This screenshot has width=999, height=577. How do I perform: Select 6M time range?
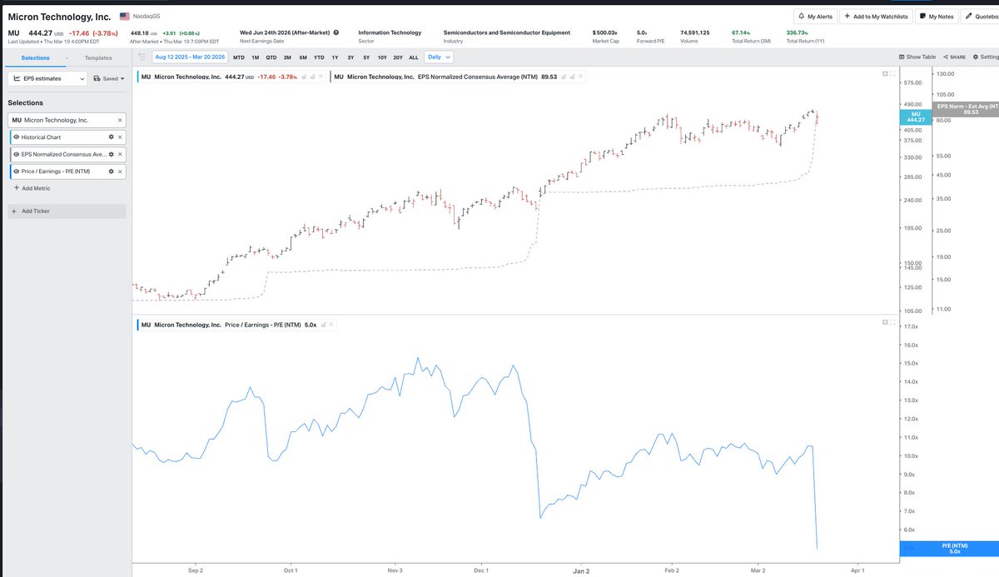303,57
